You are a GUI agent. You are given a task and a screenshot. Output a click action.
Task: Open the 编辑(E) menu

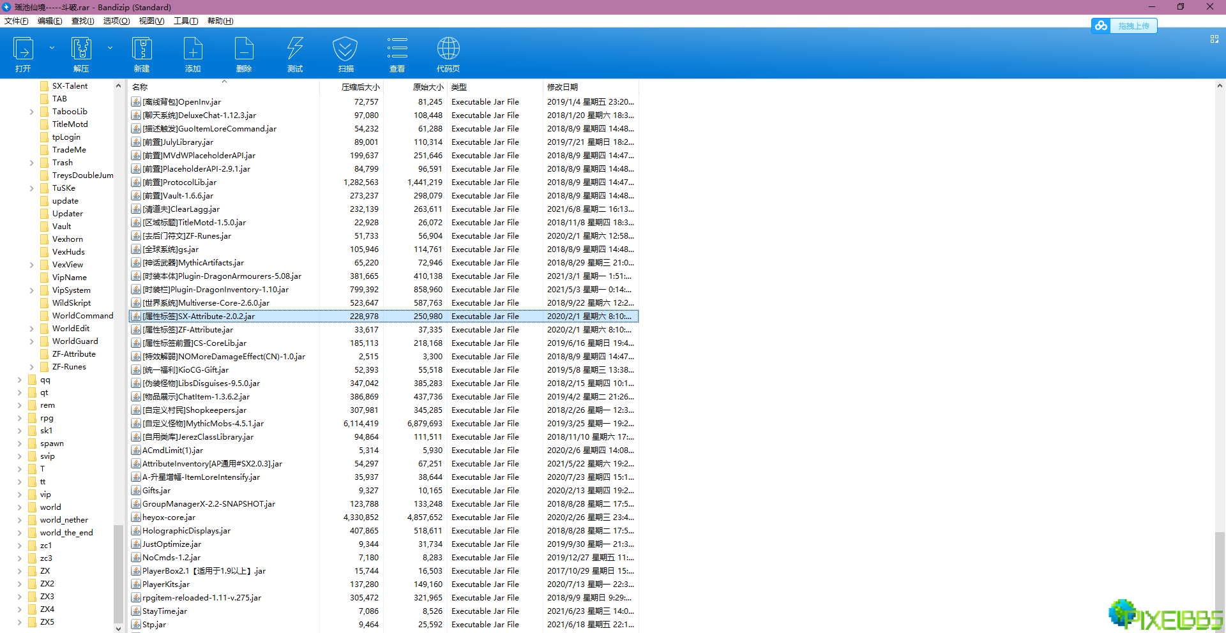[x=50, y=21]
